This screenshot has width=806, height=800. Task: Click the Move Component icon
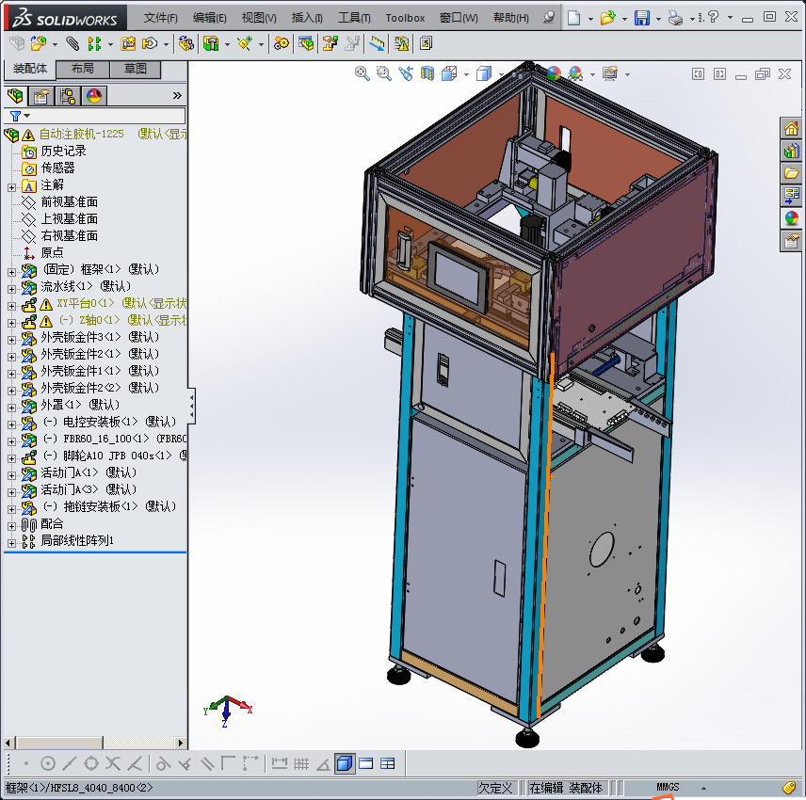(150, 43)
